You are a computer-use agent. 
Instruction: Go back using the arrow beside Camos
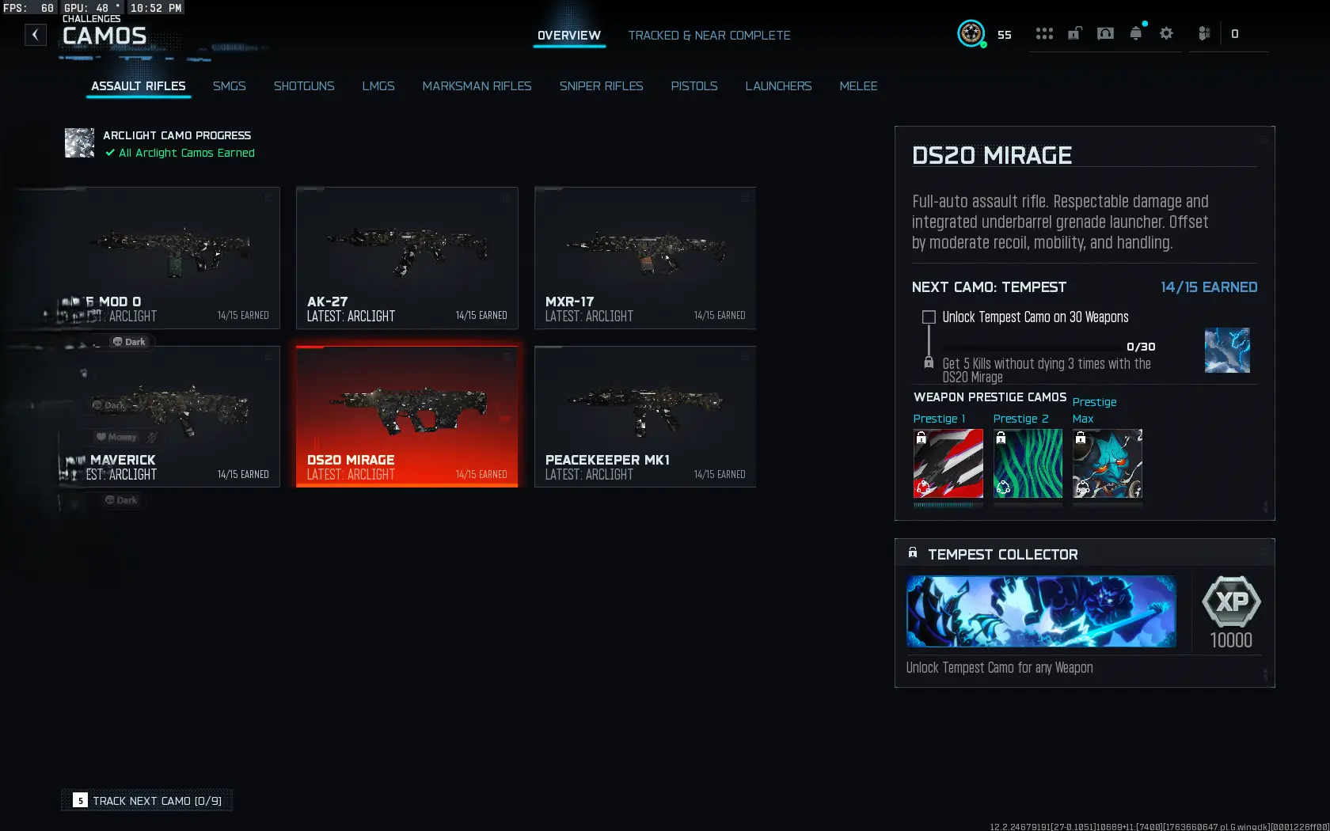tap(36, 35)
